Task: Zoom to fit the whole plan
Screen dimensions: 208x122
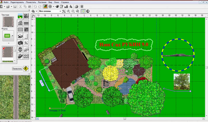Action: (x=77, y=11)
